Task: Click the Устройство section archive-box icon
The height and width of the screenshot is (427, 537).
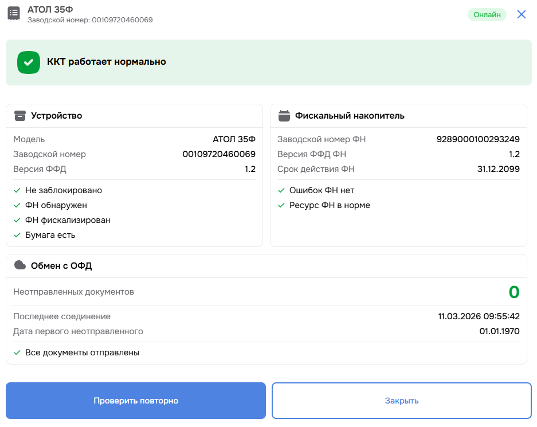Action: [20, 116]
